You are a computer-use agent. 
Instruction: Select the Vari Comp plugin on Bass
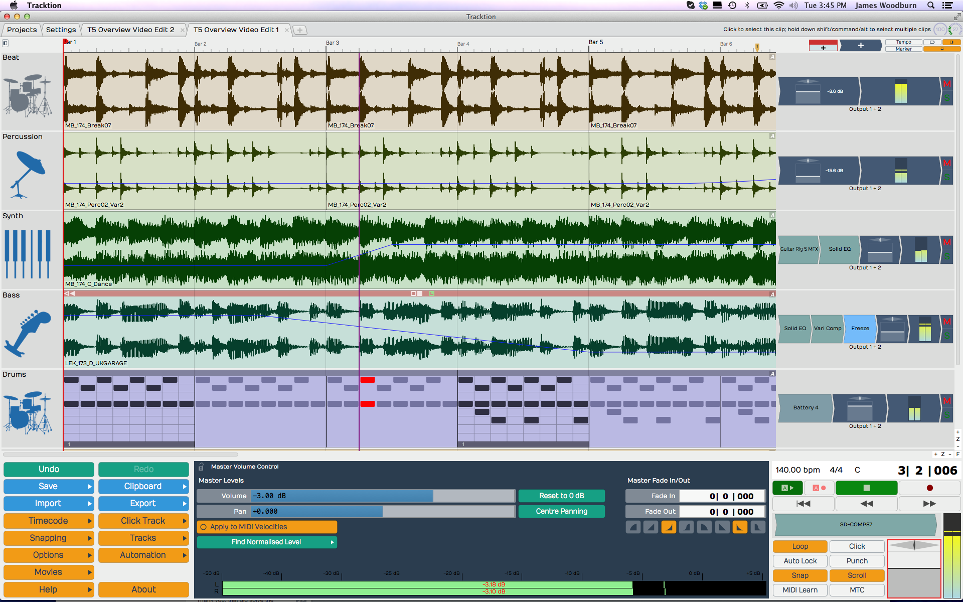827,329
